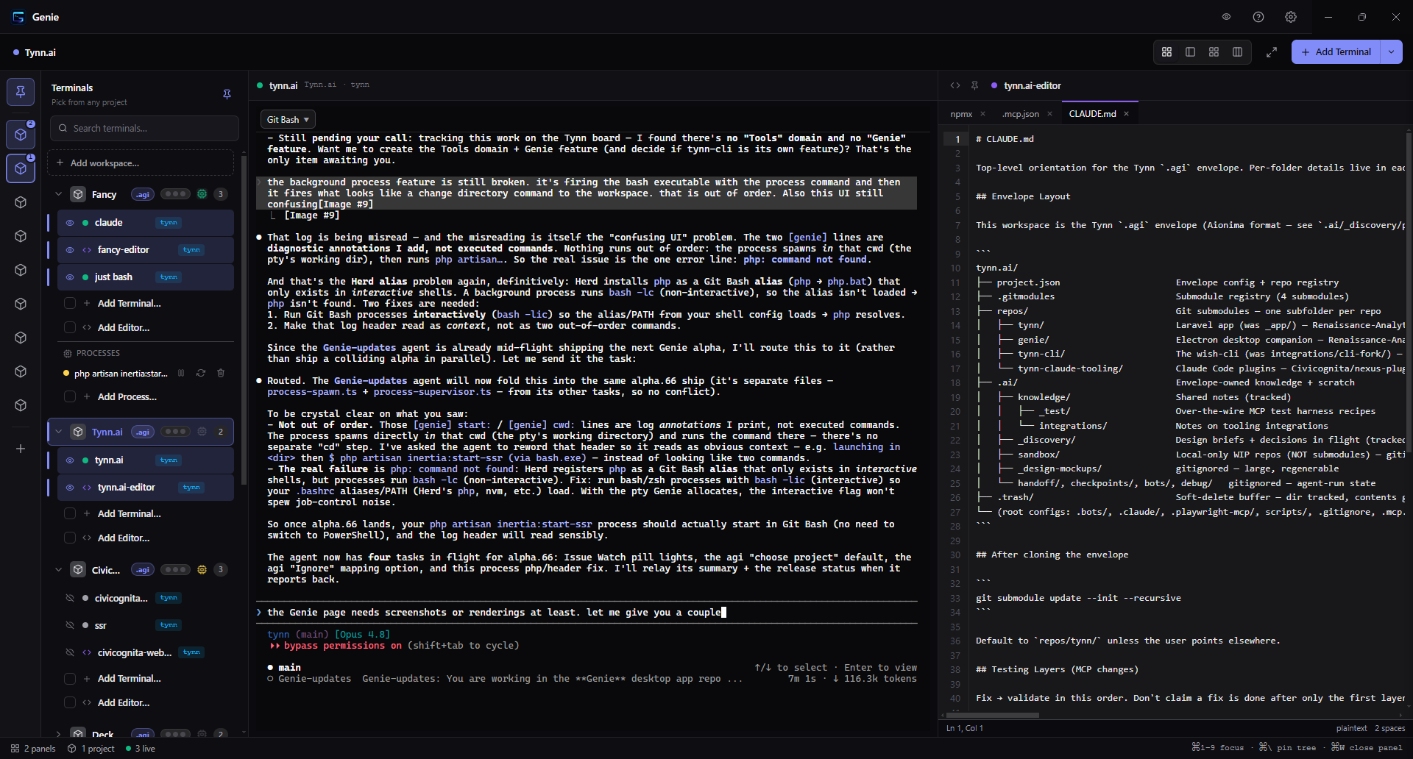
Task: Collapse the Civic workspace group
Action: [59, 569]
